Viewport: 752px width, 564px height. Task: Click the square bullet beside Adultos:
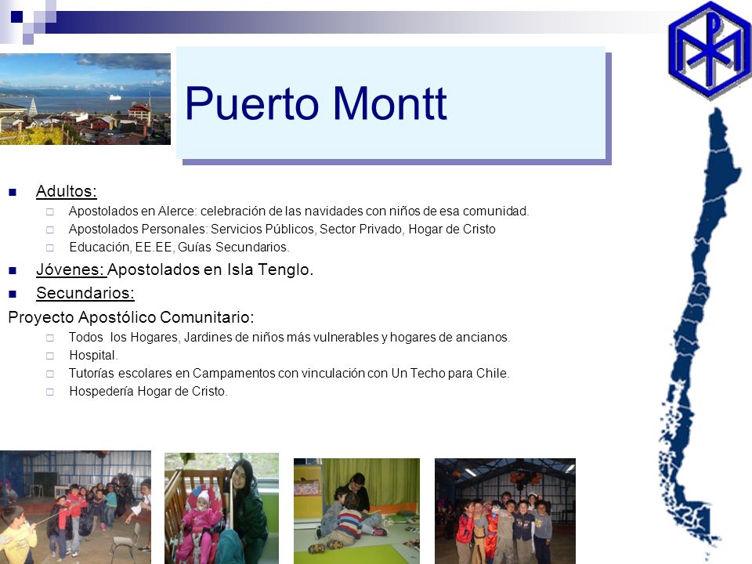click(13, 193)
